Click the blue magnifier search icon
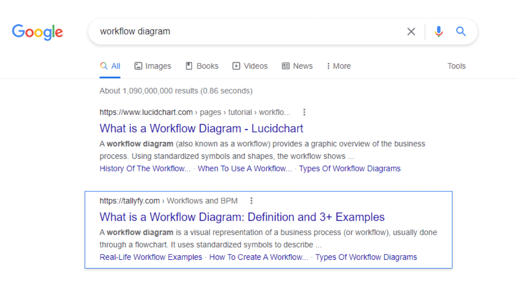This screenshot has width=517, height=282. coord(461,31)
